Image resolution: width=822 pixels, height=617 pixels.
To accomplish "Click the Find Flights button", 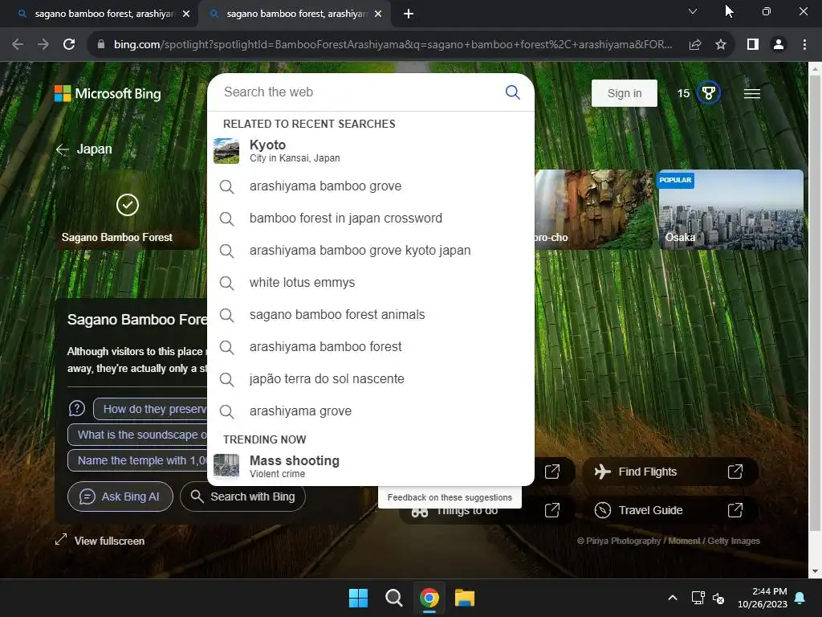I will coord(670,471).
